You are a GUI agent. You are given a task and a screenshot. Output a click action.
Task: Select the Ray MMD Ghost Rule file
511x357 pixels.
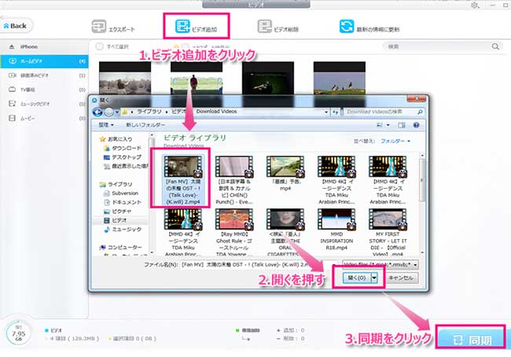coord(234,233)
